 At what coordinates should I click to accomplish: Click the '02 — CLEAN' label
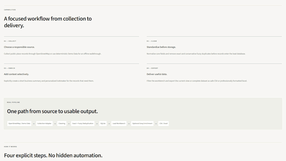point(152,41)
